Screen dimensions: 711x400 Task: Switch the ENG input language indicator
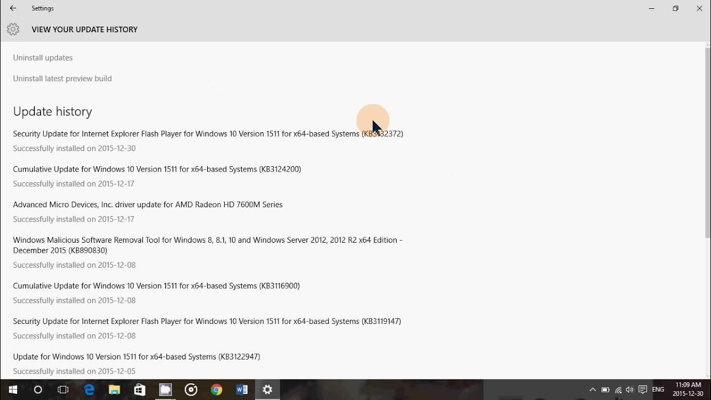(658, 390)
